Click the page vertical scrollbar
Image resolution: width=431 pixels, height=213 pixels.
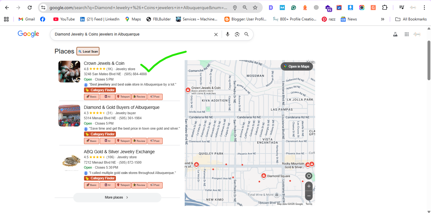pyautogui.click(x=429, y=60)
